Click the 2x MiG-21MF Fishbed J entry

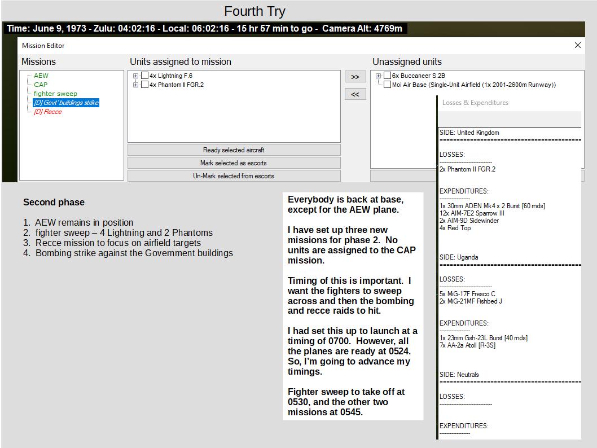point(471,301)
